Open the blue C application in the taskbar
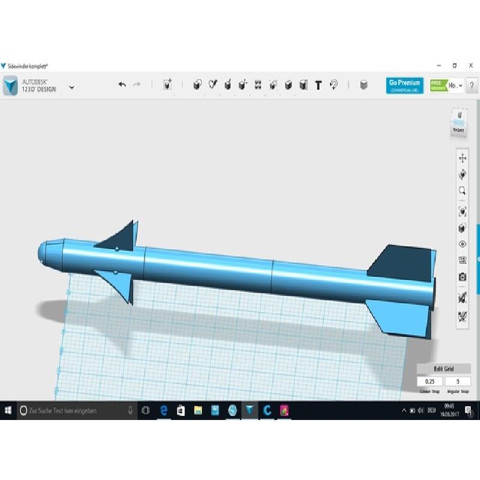 [x=267, y=410]
